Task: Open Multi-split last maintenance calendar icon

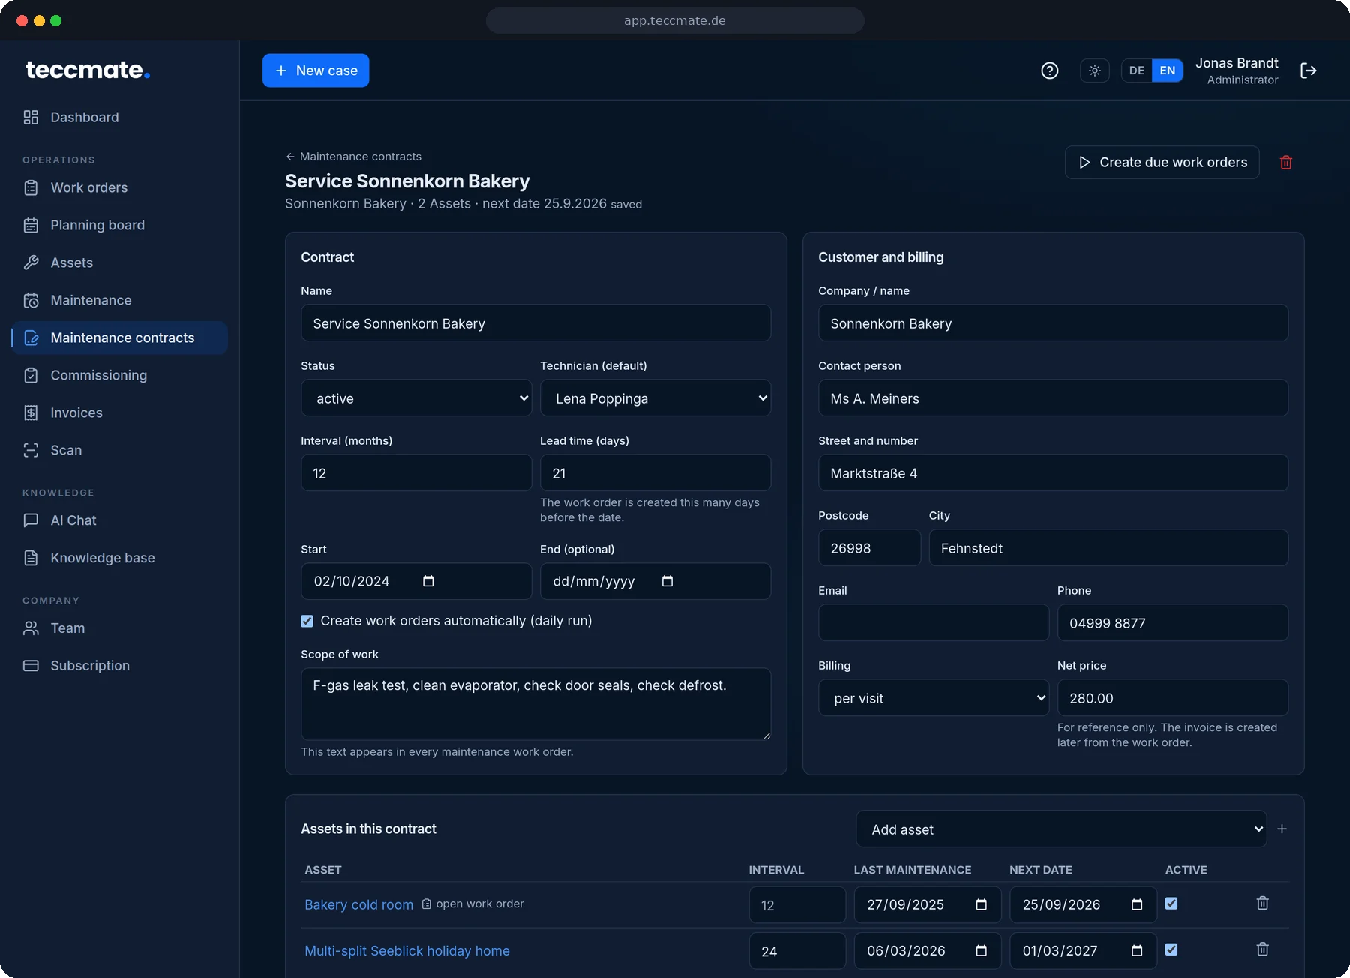Action: (981, 951)
